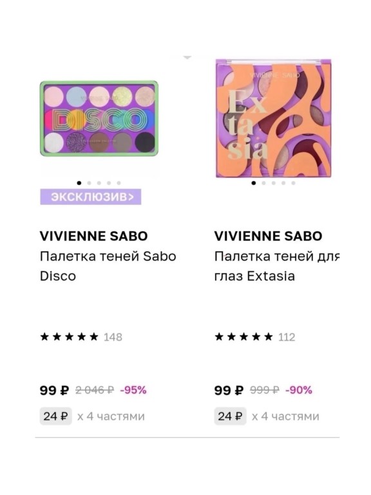Select last carousel dot under Extasia palette

(294, 183)
